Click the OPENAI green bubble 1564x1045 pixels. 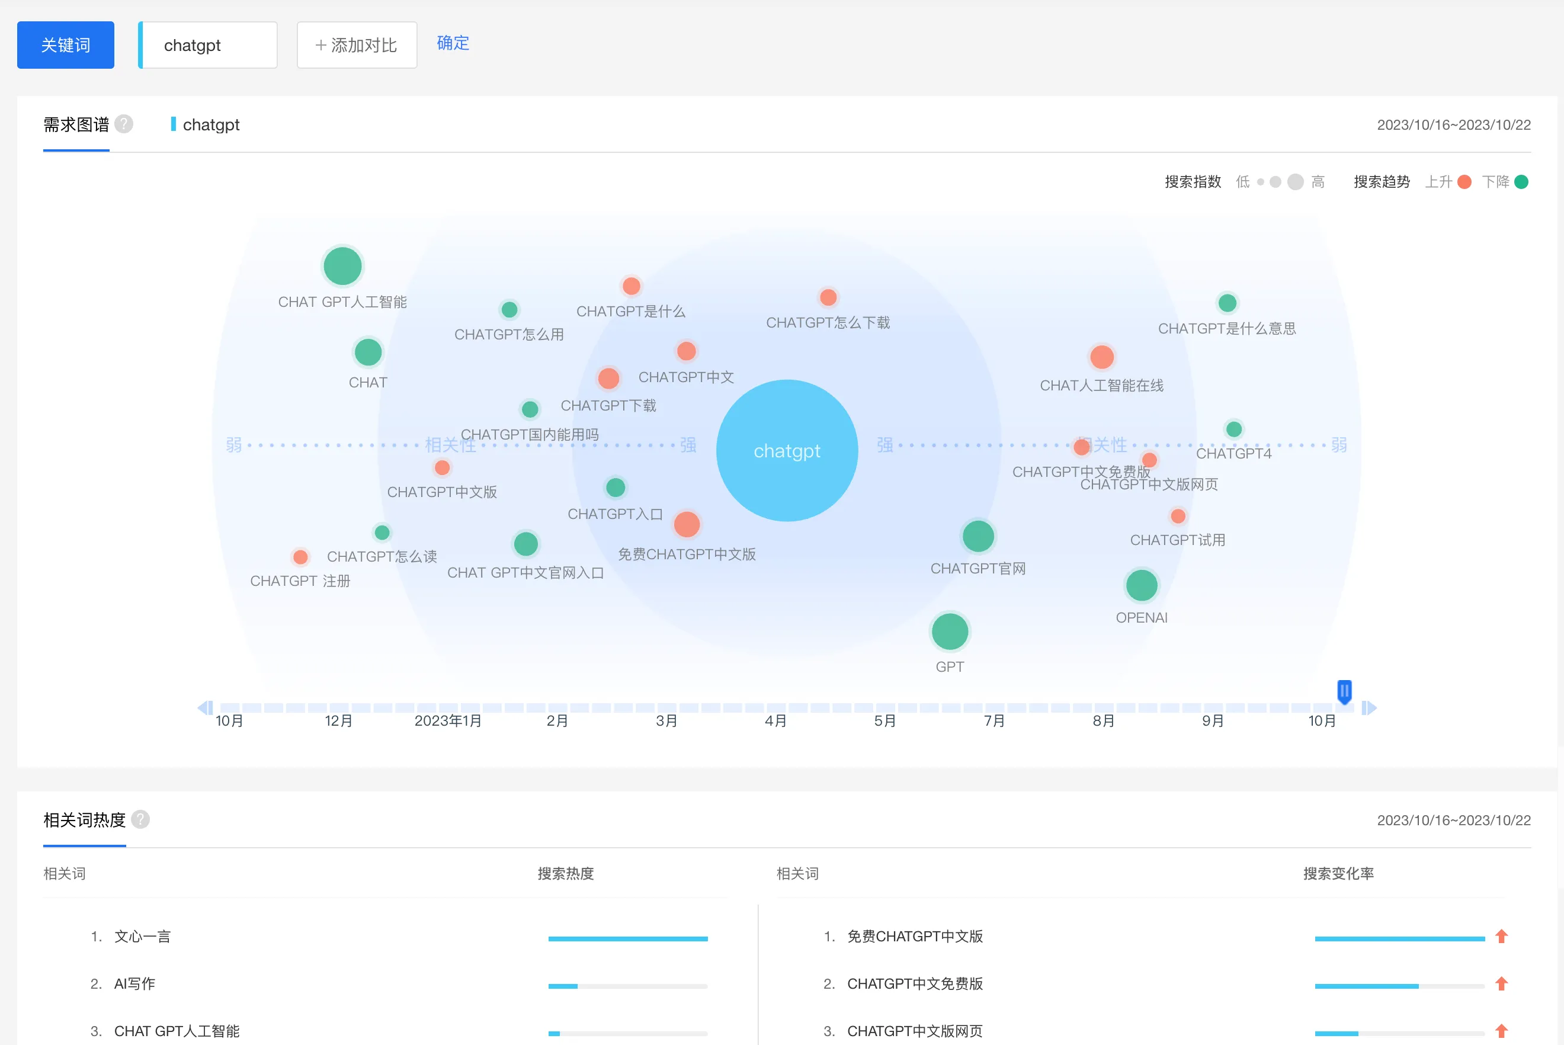coord(1141,586)
